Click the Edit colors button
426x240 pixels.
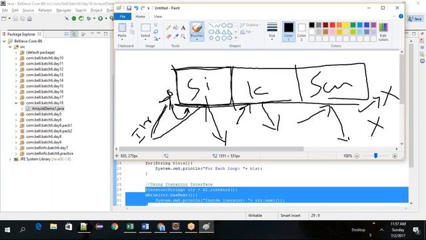[x=383, y=31]
